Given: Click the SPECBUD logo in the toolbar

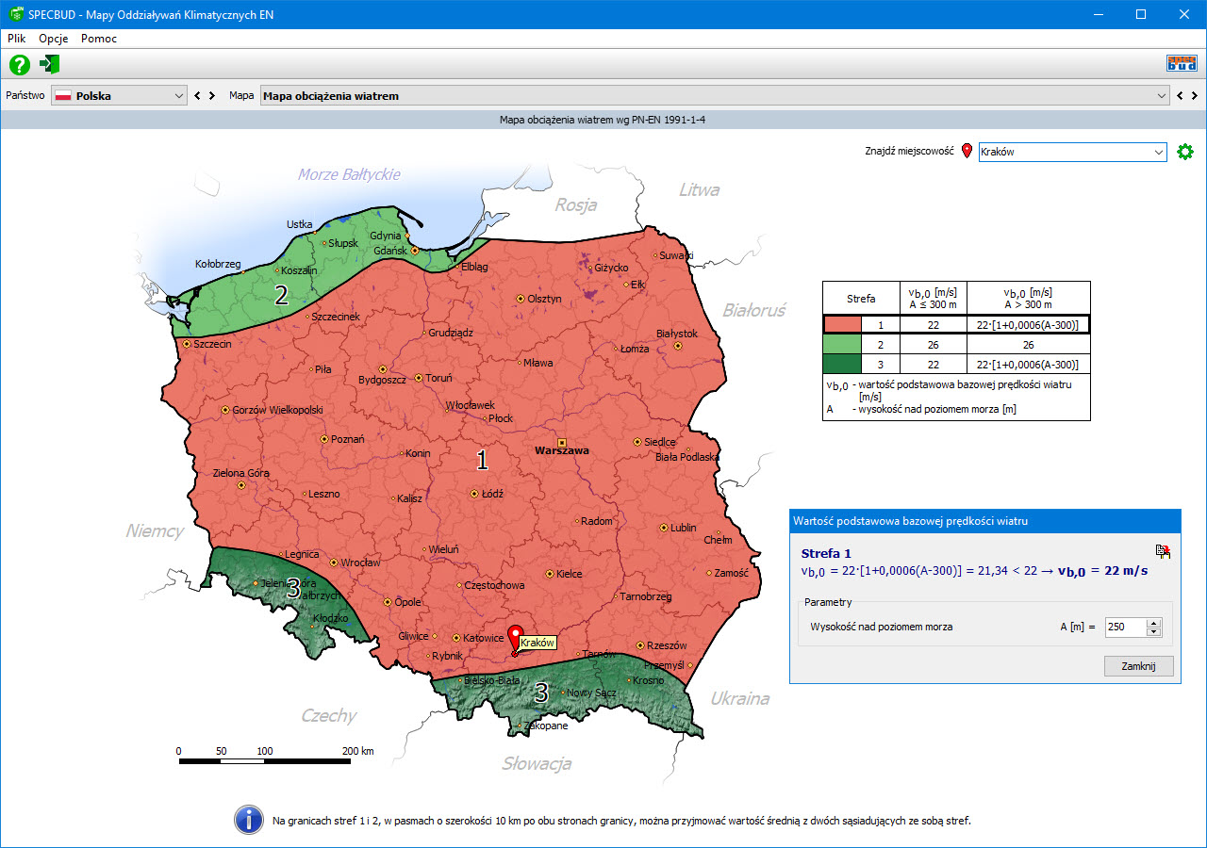Looking at the screenshot, I should pos(1182,64).
